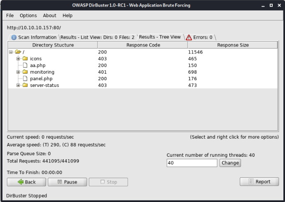
Task: Open the About menu
Action: coord(49,16)
